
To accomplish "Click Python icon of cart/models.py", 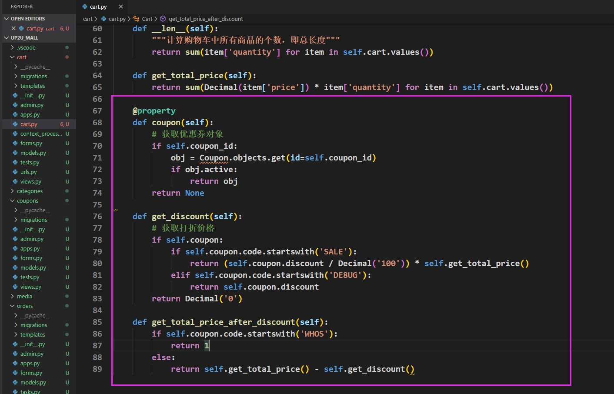I will [16, 153].
